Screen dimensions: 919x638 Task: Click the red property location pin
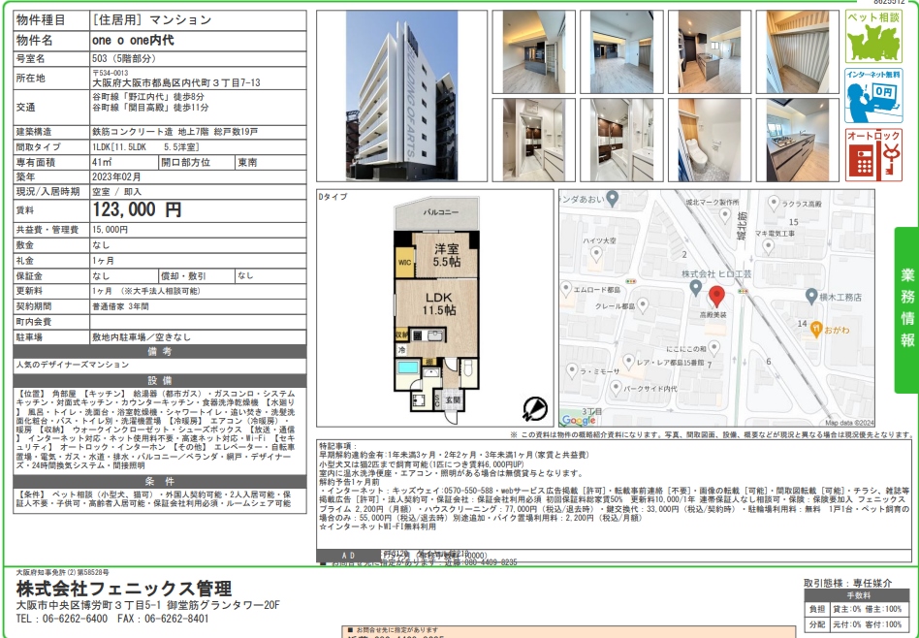point(717,297)
